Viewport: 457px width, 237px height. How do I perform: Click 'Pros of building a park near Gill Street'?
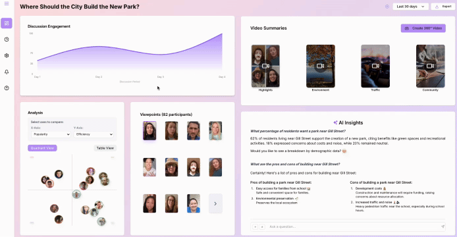click(x=281, y=182)
